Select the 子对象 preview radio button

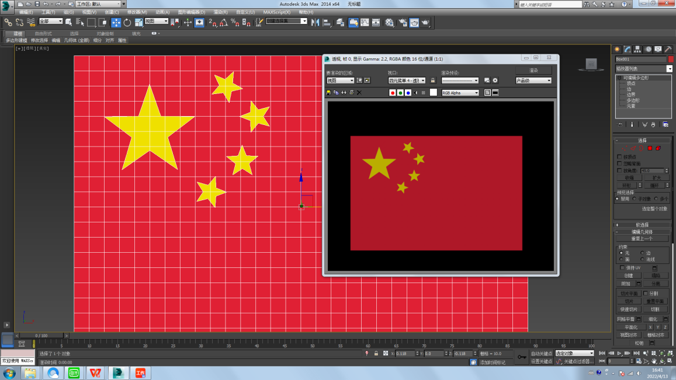click(635, 198)
